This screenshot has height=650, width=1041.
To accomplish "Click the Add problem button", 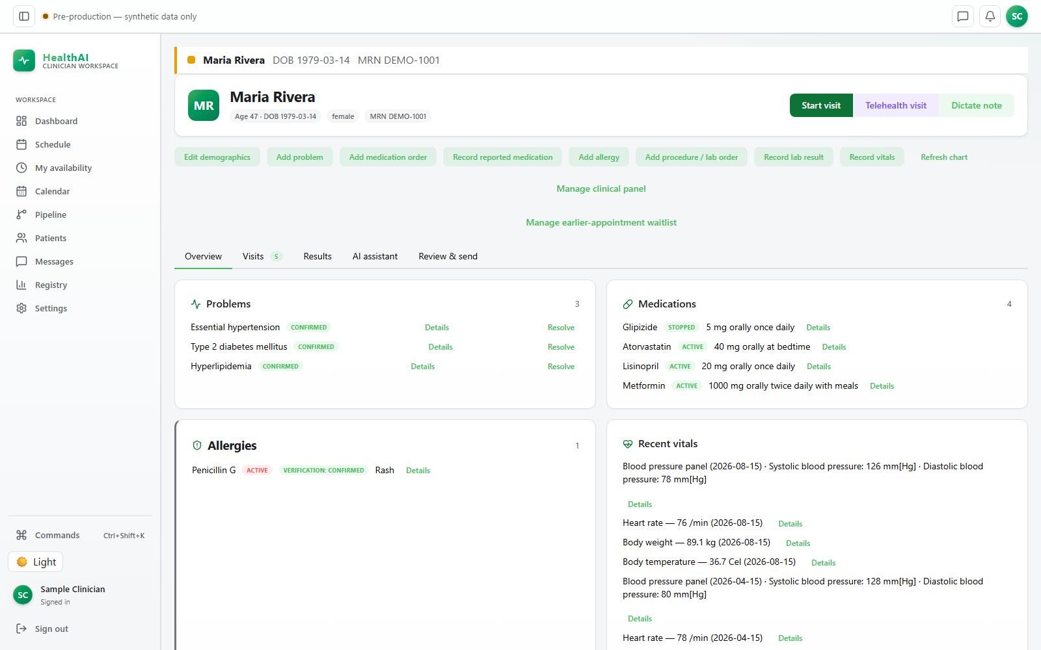I will (299, 157).
